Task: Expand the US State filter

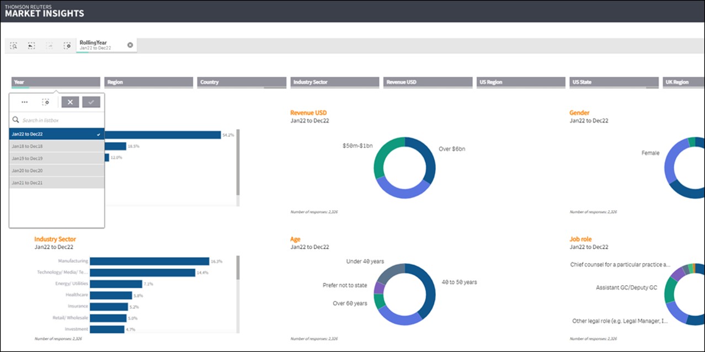Action: click(x=613, y=82)
